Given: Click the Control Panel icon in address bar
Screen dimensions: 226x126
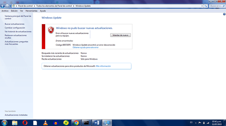Looking at the screenshot, I should point(14,6).
